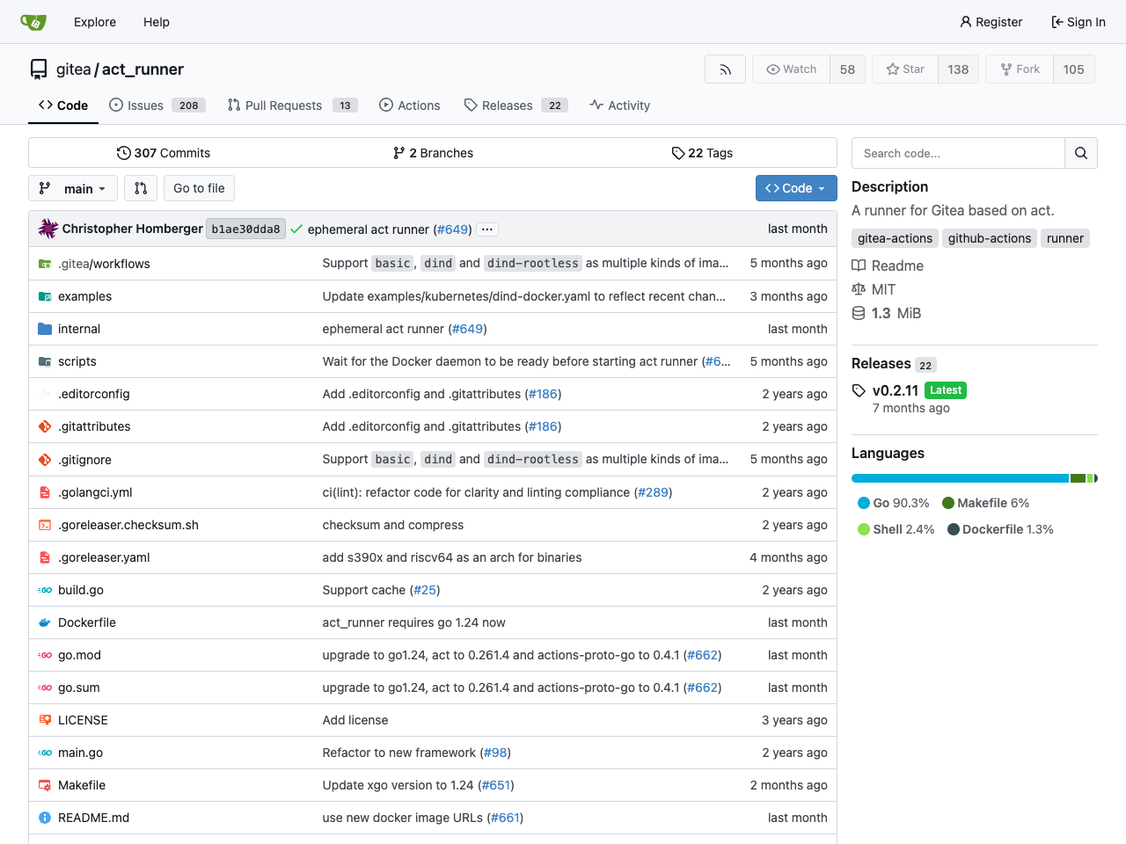Open the Releases tab
The image size is (1126, 844).
pos(515,105)
